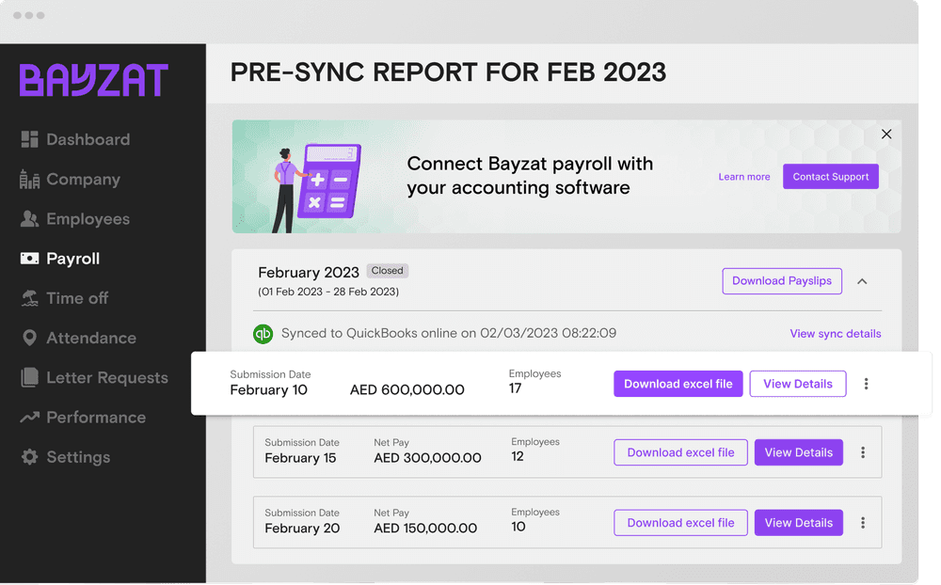Download excel file for February 10
Viewport: 941px width, 585px height.
click(x=678, y=384)
